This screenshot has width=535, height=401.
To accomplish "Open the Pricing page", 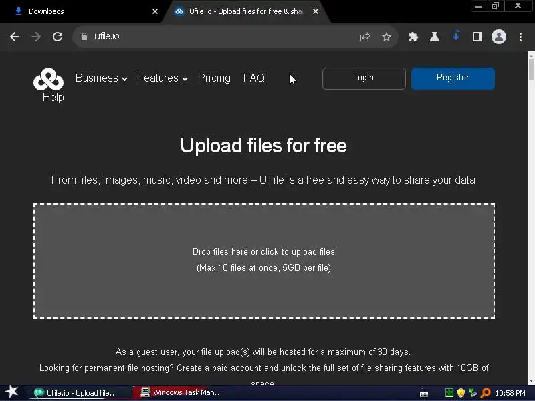I will [x=214, y=78].
